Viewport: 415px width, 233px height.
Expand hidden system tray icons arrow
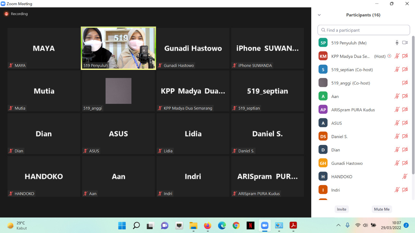coord(338,226)
